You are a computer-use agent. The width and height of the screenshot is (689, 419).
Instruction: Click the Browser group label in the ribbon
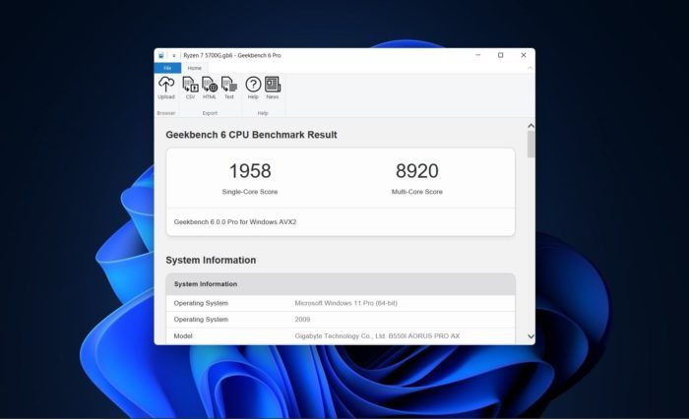click(166, 113)
